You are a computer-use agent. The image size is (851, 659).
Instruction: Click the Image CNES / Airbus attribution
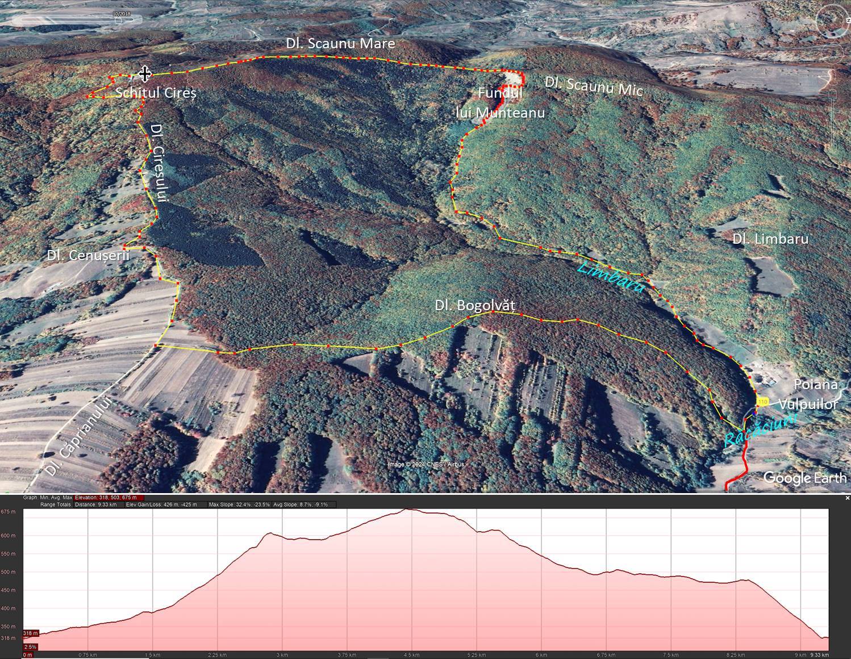click(426, 465)
